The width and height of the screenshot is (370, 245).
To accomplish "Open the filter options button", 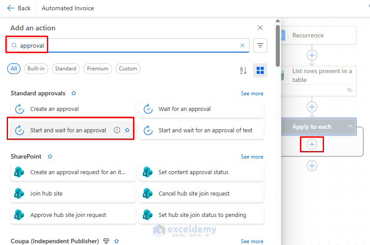I will (x=260, y=45).
